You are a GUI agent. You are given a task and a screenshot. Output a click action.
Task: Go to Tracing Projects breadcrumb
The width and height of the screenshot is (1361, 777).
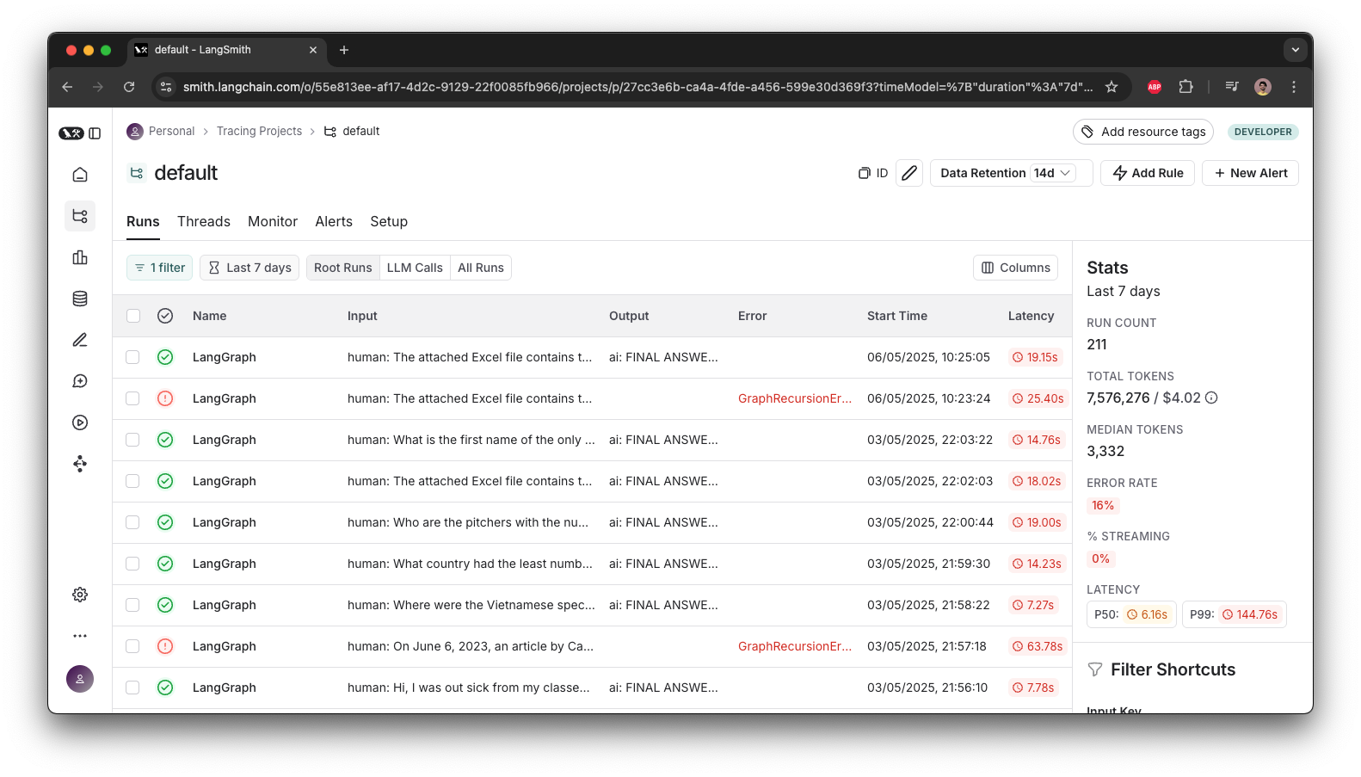click(x=259, y=131)
